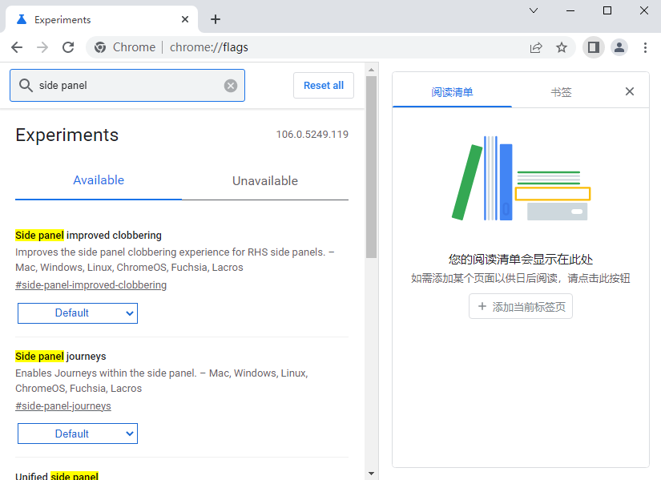Click the side panel search input
This screenshot has width=661, height=480.
(127, 85)
